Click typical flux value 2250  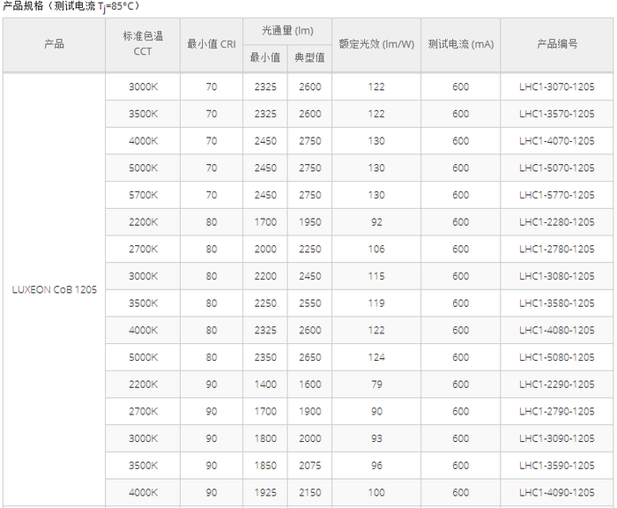click(x=310, y=249)
